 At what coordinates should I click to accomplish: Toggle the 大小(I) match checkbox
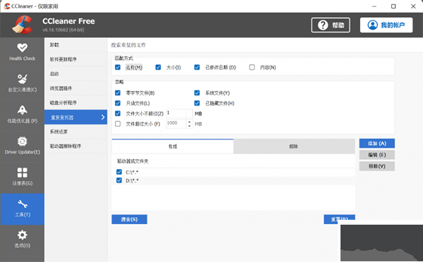click(158, 67)
